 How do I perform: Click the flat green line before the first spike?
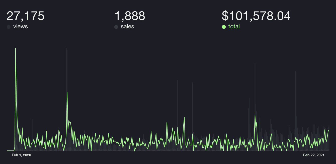(11, 150)
